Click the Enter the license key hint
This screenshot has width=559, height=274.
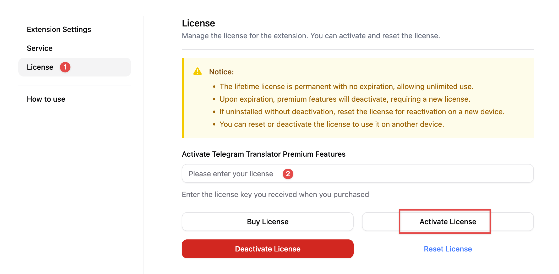(275, 194)
